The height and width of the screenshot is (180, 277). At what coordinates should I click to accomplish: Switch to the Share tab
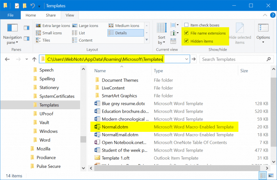click(50, 15)
